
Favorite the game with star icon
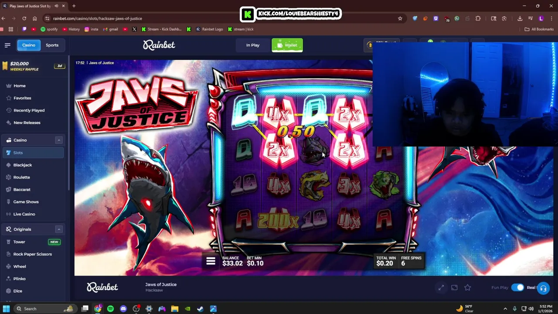(x=467, y=287)
